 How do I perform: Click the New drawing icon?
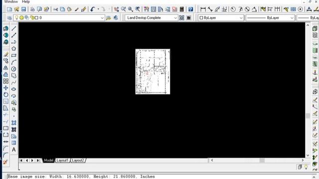tap(9, 9)
